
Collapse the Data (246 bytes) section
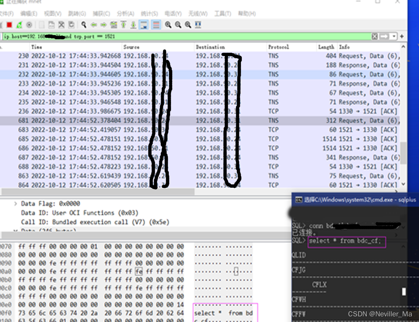15,231
